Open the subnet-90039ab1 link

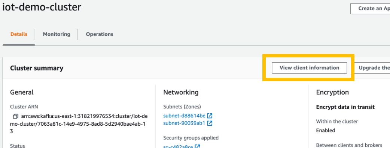click(184, 123)
